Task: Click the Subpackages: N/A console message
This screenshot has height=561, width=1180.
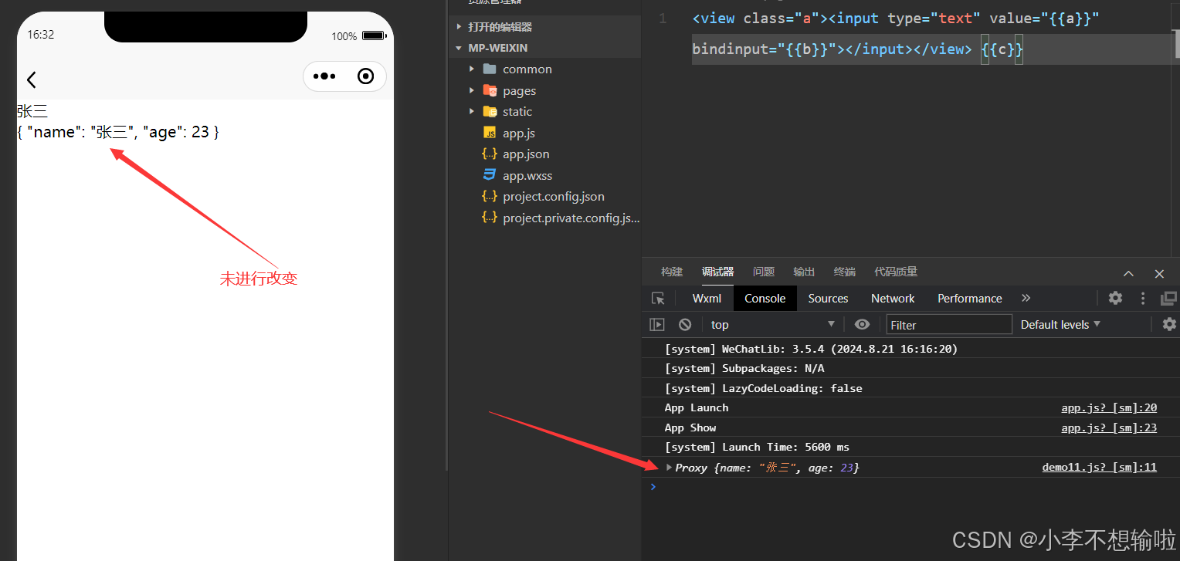Action: (744, 368)
